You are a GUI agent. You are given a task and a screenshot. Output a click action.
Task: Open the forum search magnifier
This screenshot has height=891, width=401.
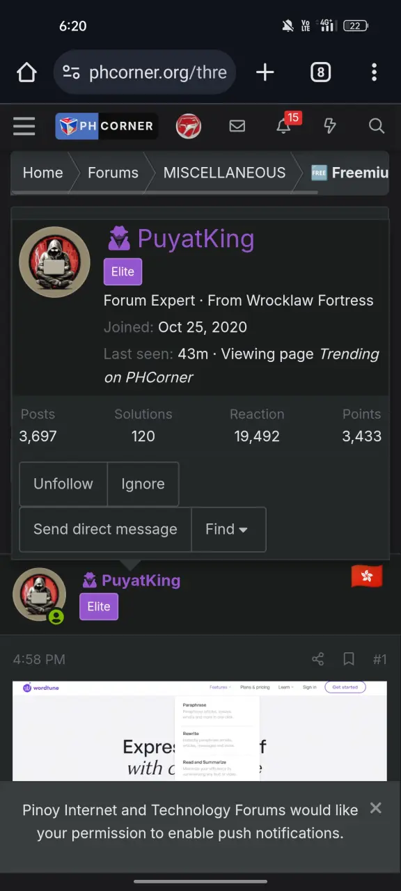[377, 126]
